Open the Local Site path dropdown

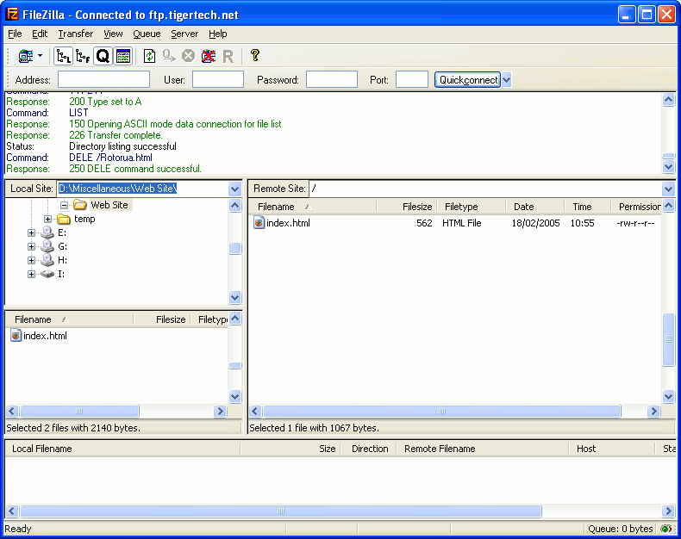pyautogui.click(x=235, y=189)
